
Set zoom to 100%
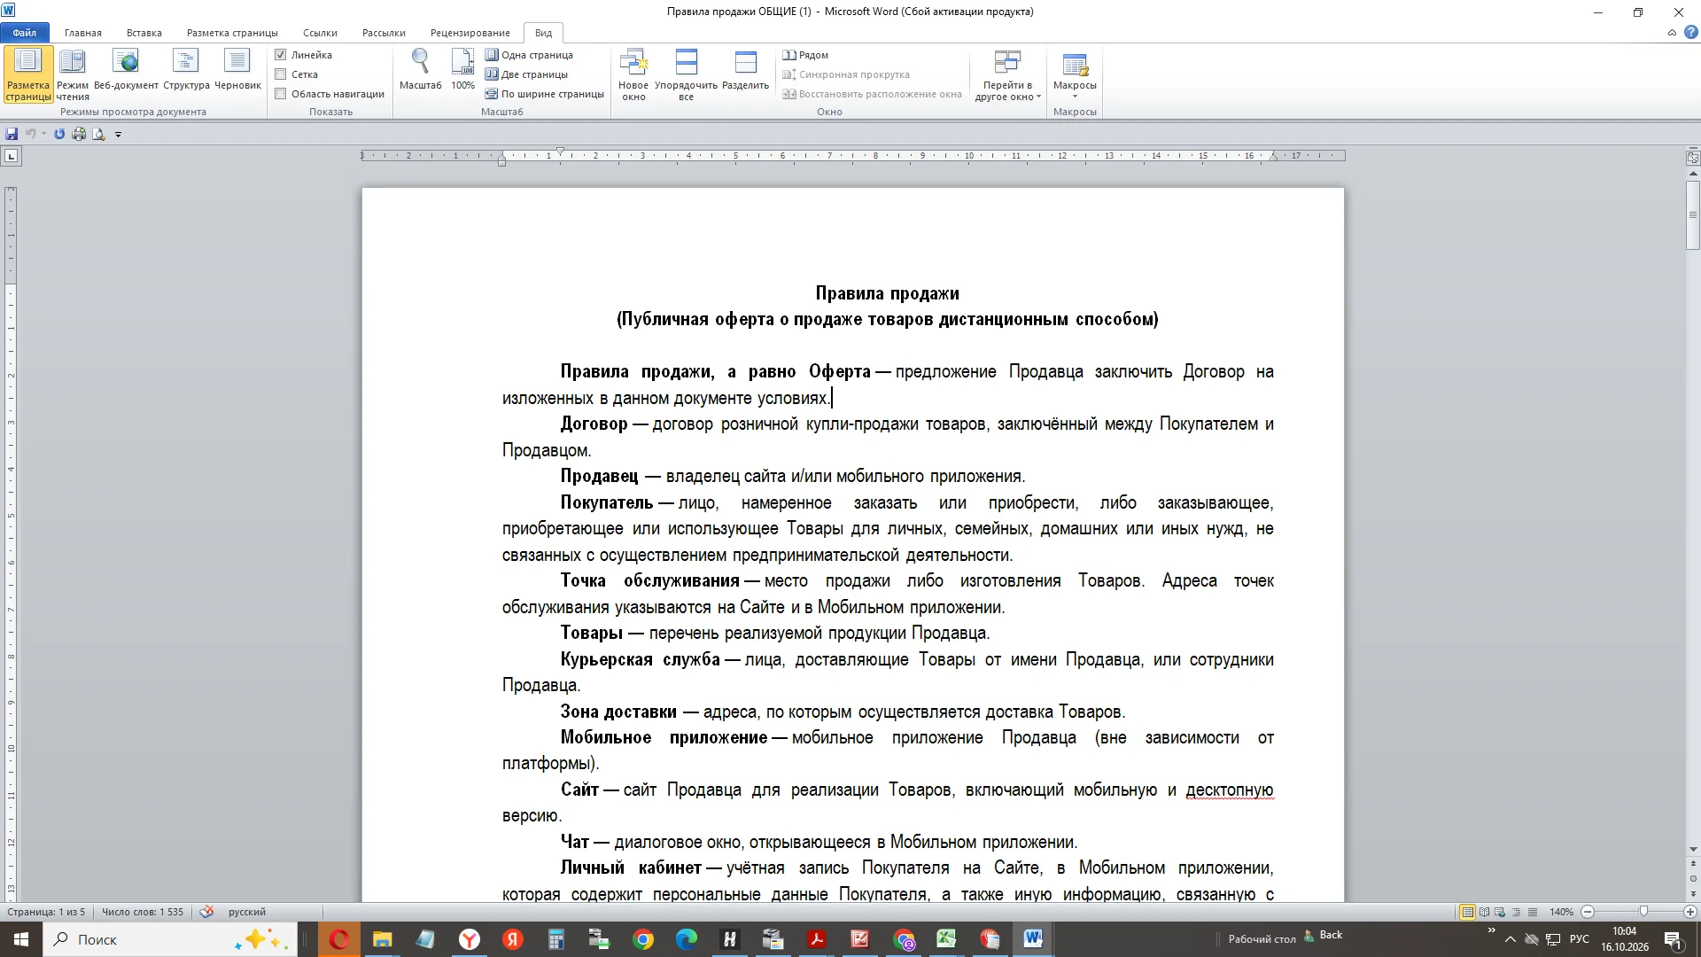pyautogui.click(x=462, y=71)
